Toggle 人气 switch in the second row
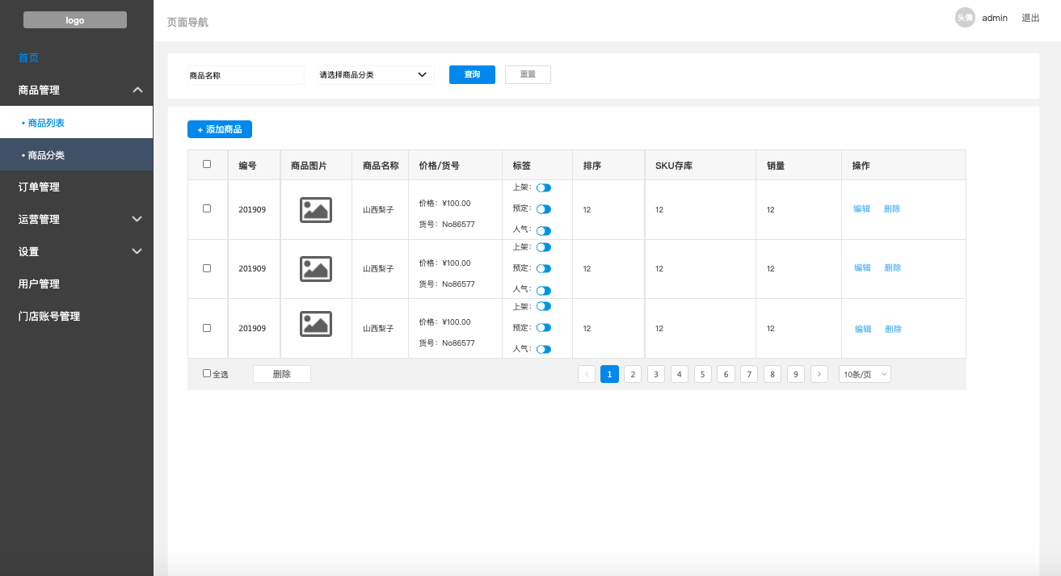The width and height of the screenshot is (1061, 576). 544,290
